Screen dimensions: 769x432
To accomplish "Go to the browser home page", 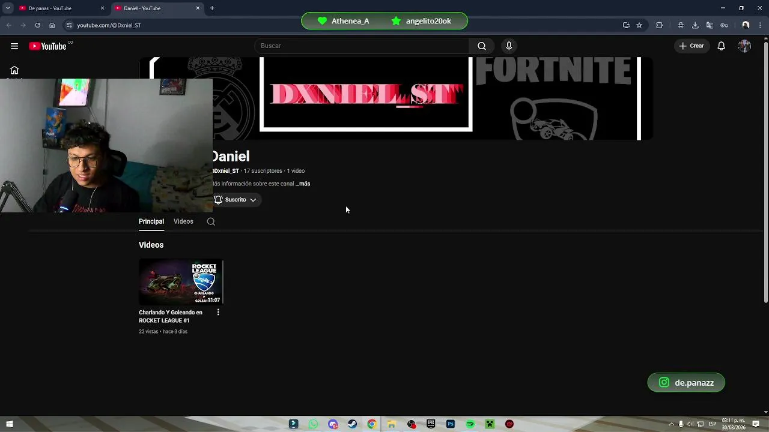I will pos(52,25).
